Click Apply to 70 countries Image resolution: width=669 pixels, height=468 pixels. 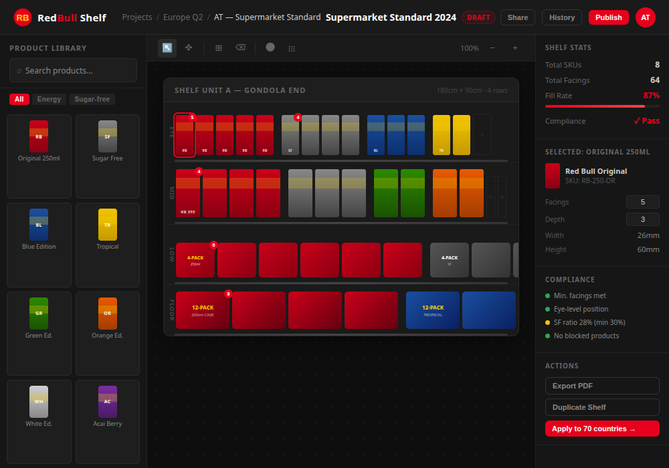tap(602, 429)
